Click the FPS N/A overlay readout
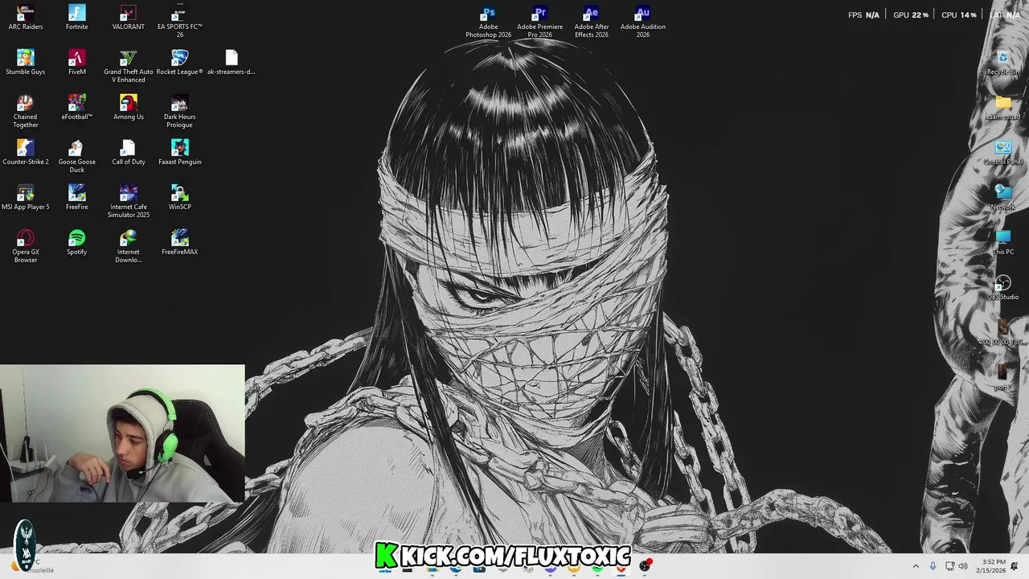The image size is (1029, 579). point(864,14)
